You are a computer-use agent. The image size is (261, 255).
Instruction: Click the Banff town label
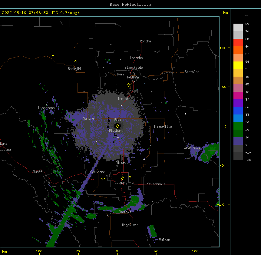click(38, 172)
